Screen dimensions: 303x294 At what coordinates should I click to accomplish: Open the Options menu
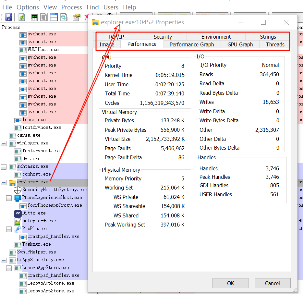click(x=28, y=7)
